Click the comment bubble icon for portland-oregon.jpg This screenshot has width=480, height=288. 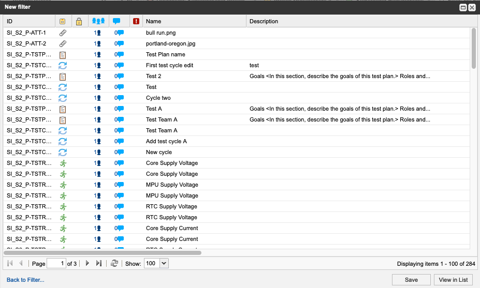[x=120, y=43]
